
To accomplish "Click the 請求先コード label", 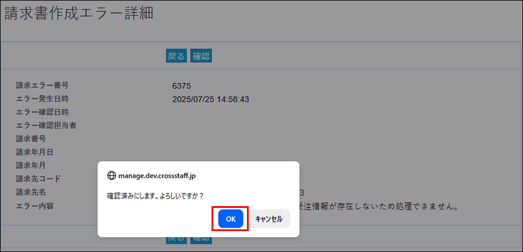I will (x=38, y=179).
